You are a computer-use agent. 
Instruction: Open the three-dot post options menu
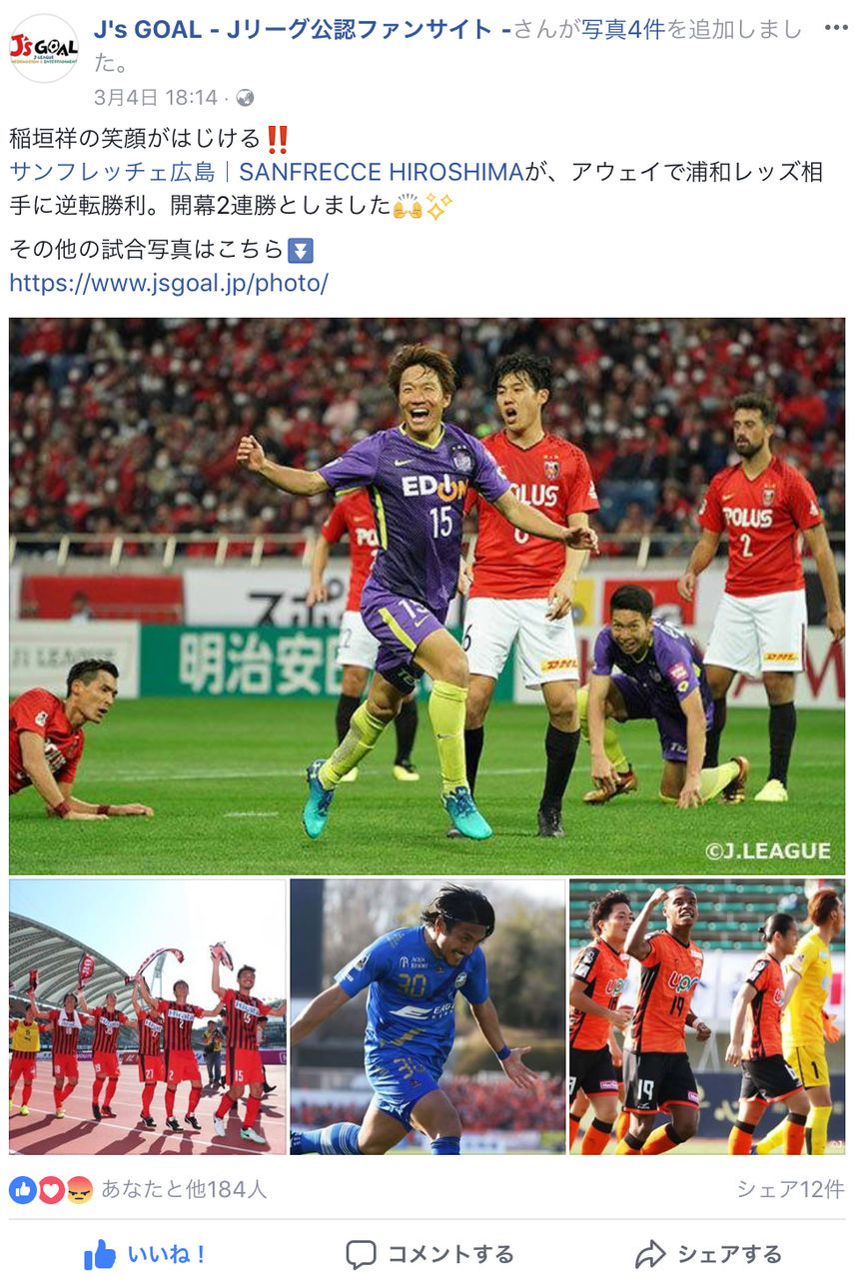pos(835,28)
